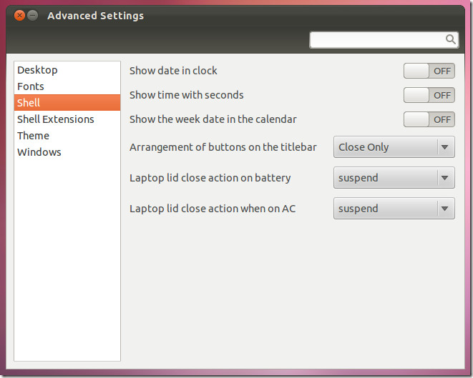Click arrow beside AC suspend option
The height and width of the screenshot is (378, 473).
(x=444, y=209)
